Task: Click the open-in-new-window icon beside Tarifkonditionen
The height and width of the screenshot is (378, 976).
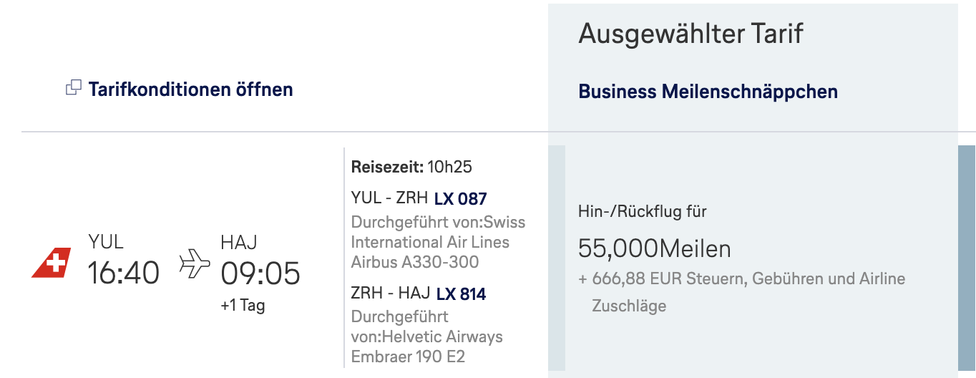Action: click(73, 89)
